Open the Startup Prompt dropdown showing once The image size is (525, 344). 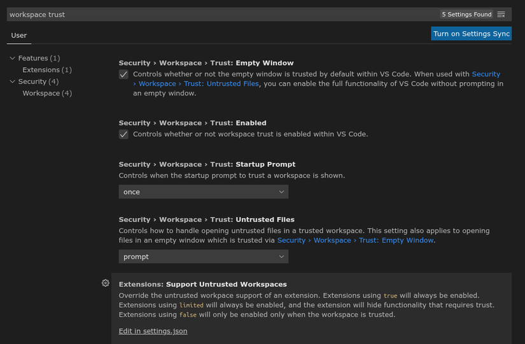pyautogui.click(x=203, y=192)
